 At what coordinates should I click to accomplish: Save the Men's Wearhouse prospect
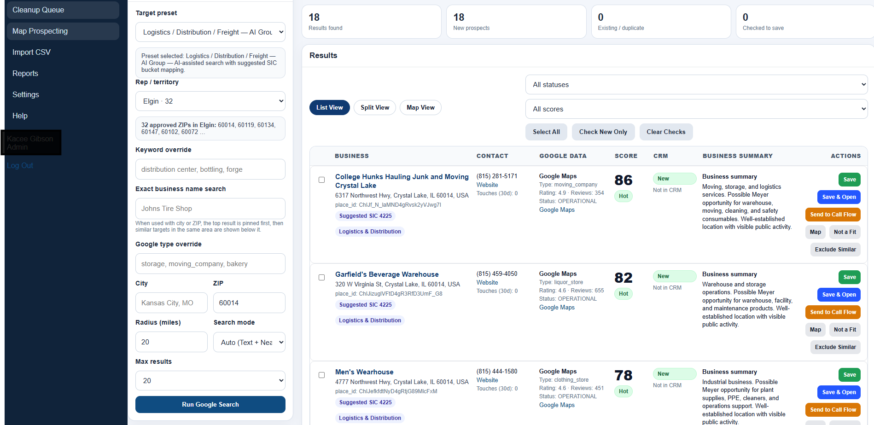(850, 375)
